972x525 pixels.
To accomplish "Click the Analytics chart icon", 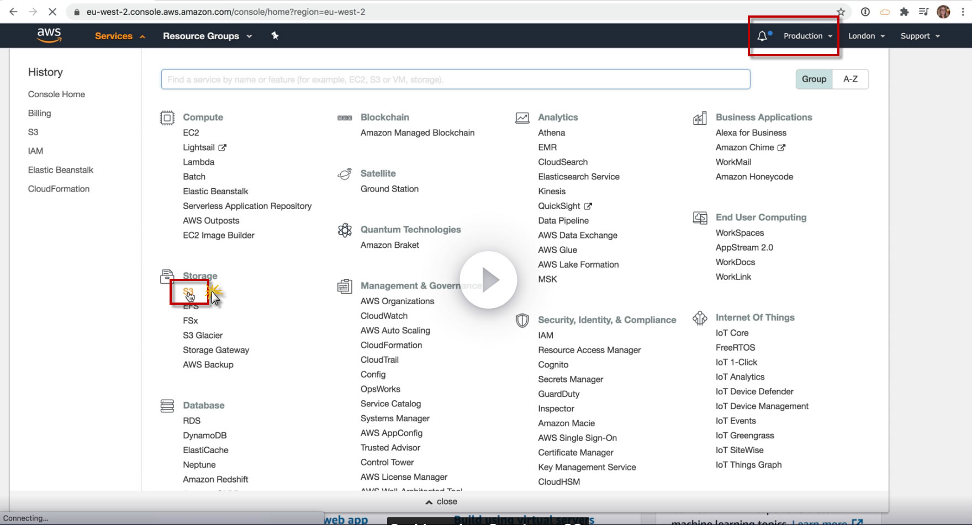I will [x=522, y=118].
